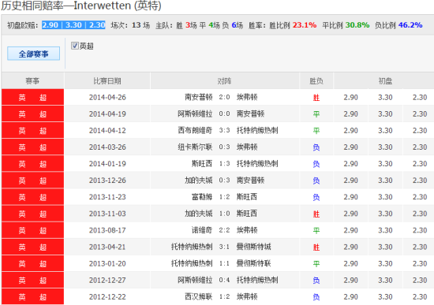The image size is (434, 305).
Task: Uncheck the 英超 checkbox
Action: click(75, 46)
